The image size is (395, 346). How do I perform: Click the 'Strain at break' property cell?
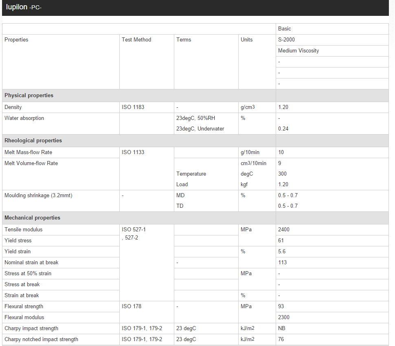point(61,296)
